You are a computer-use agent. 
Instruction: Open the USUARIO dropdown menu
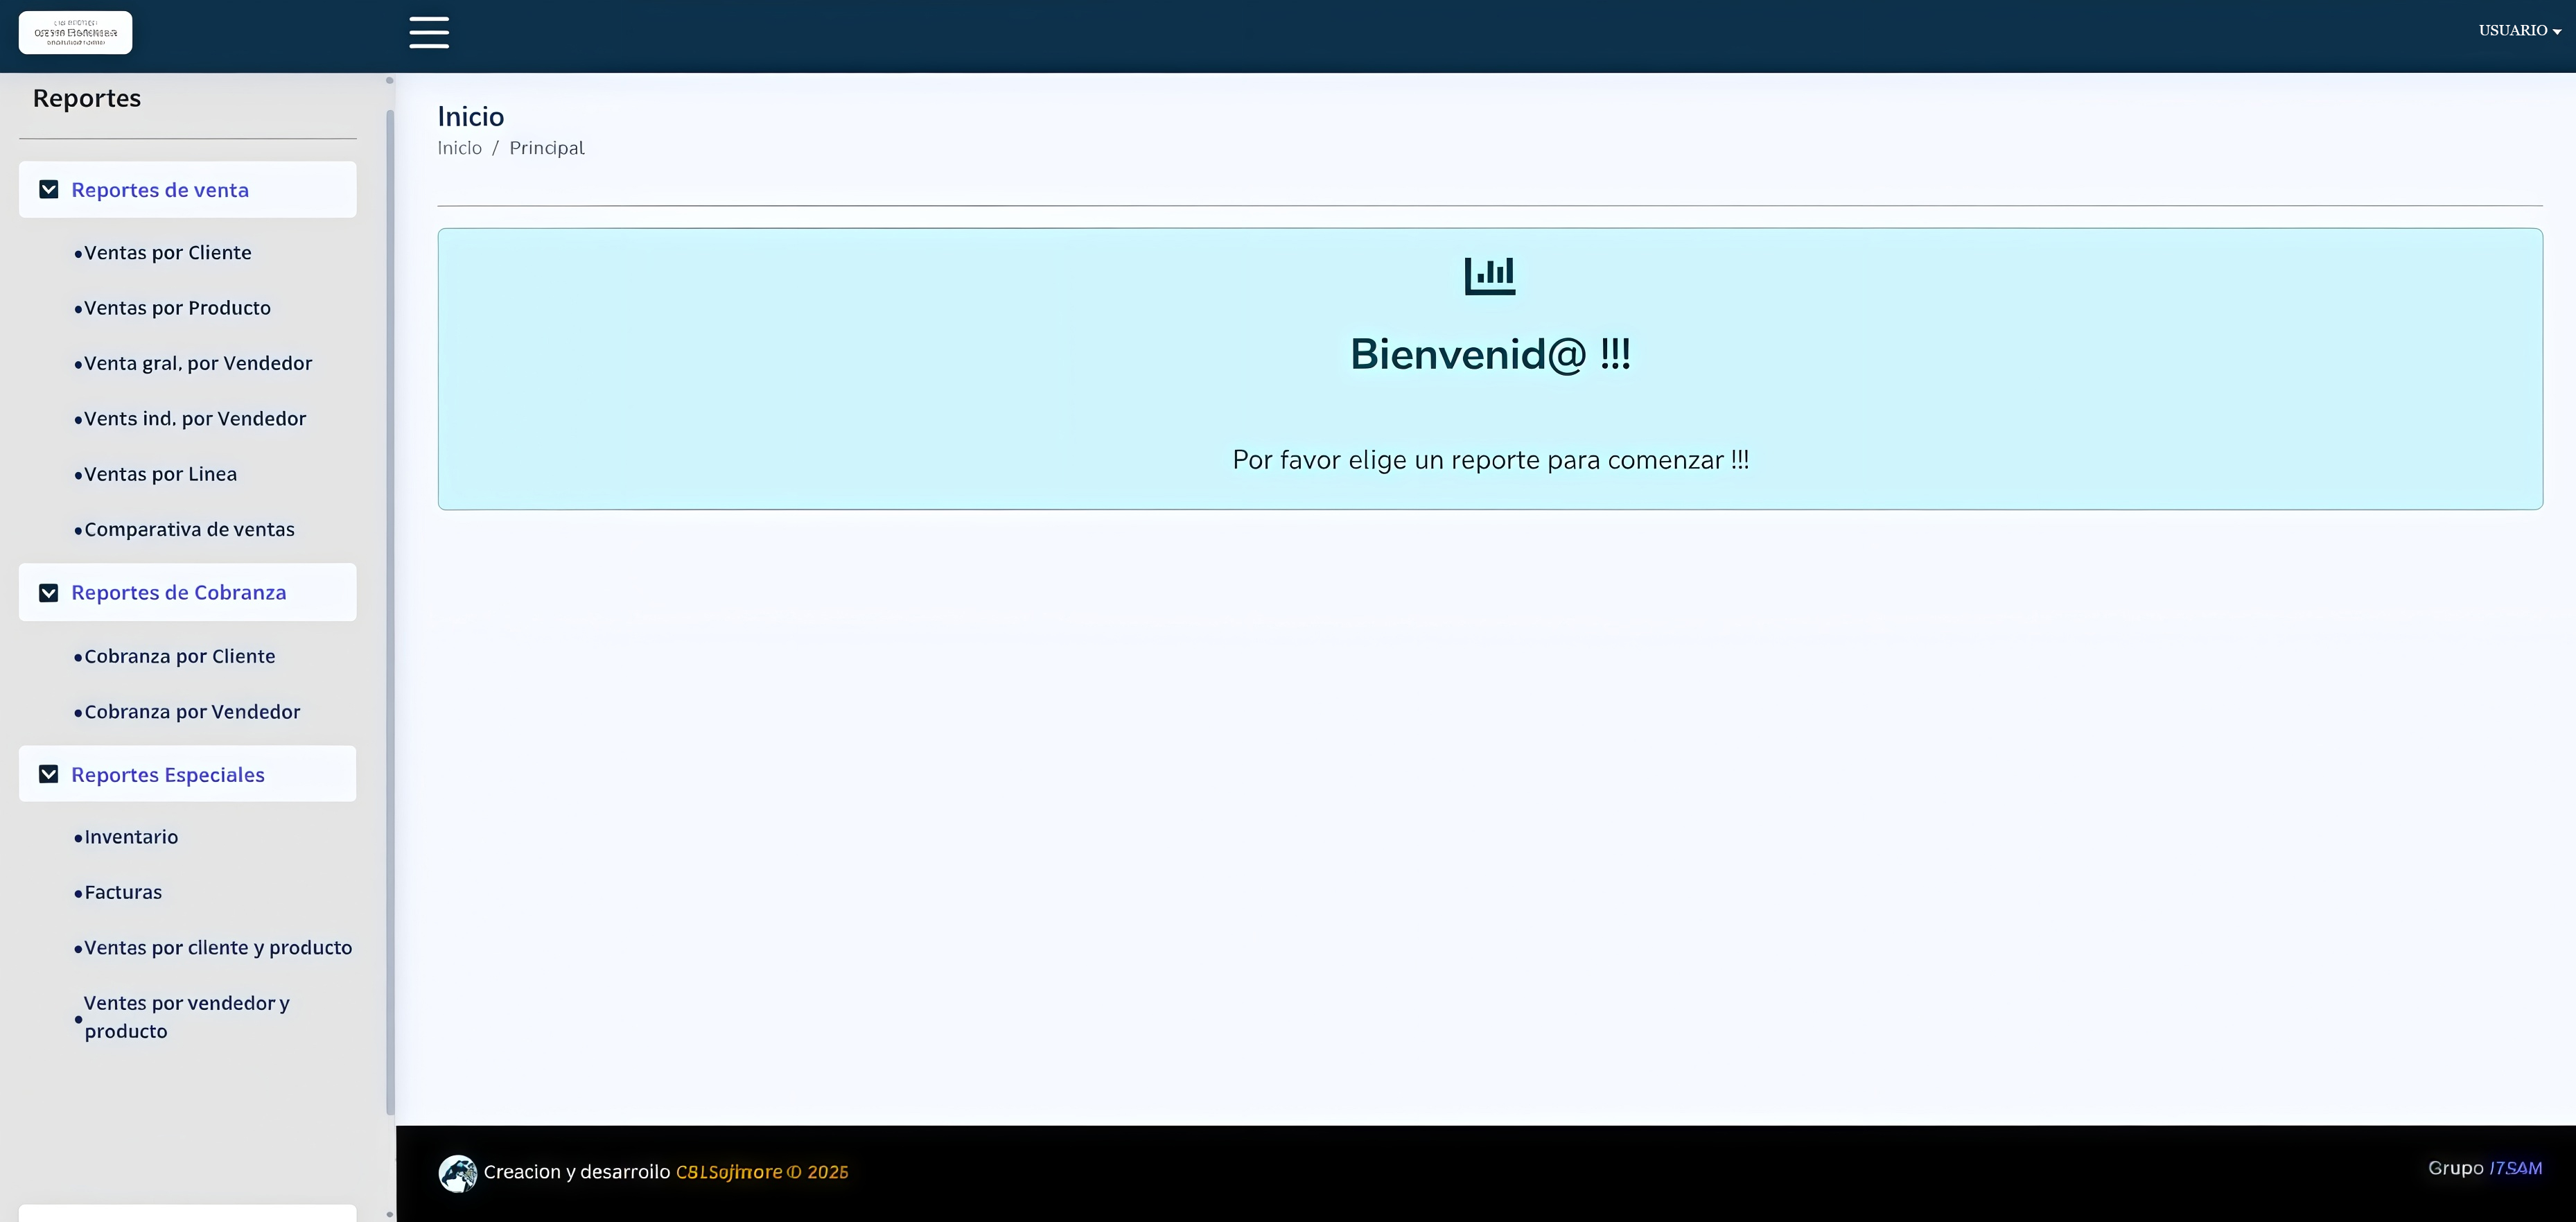pos(2518,31)
